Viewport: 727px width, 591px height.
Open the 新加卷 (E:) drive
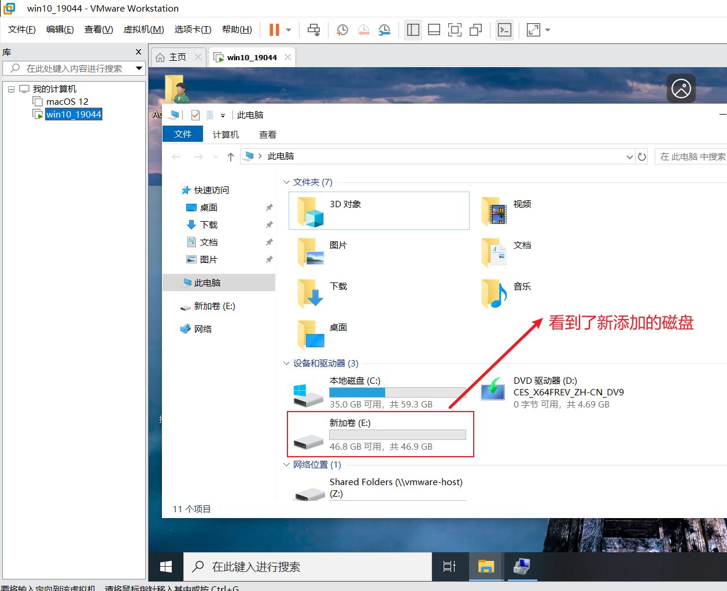350,423
